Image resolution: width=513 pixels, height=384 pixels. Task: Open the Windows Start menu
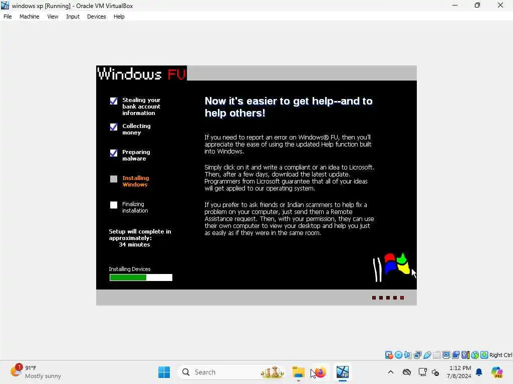tap(164, 372)
